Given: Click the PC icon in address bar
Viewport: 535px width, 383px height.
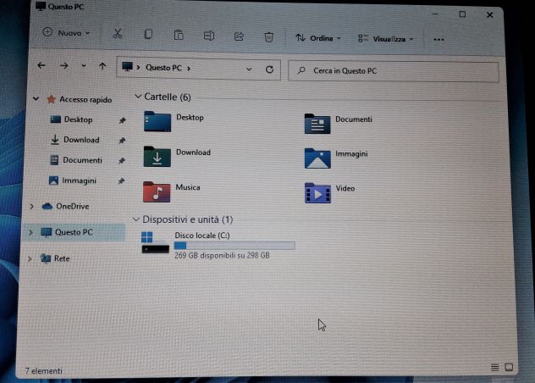Looking at the screenshot, I should (127, 66).
